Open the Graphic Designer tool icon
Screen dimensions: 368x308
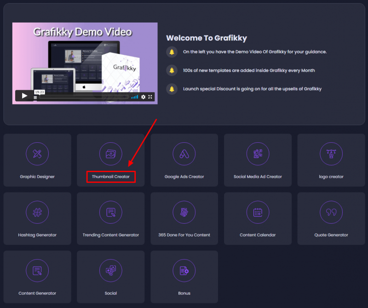pyautogui.click(x=37, y=154)
